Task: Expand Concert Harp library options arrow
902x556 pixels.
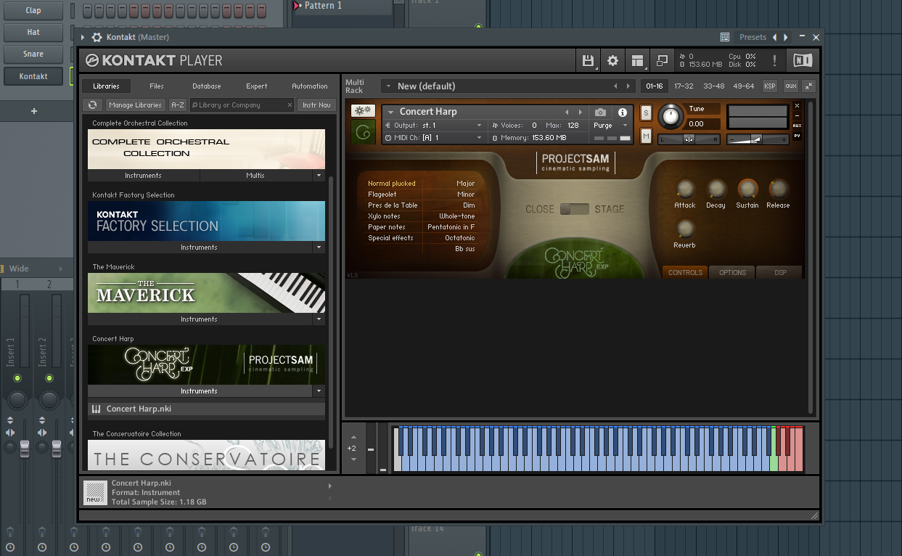Action: point(319,391)
